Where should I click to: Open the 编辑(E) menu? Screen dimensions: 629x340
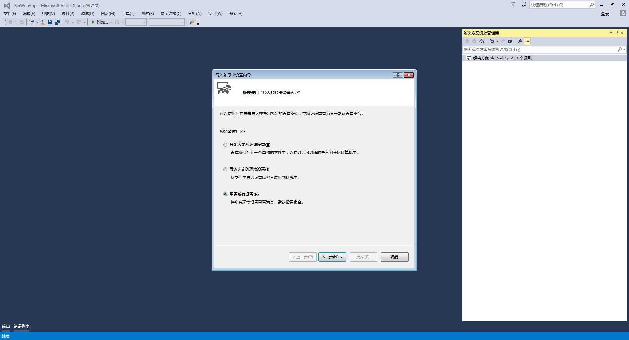tap(29, 13)
